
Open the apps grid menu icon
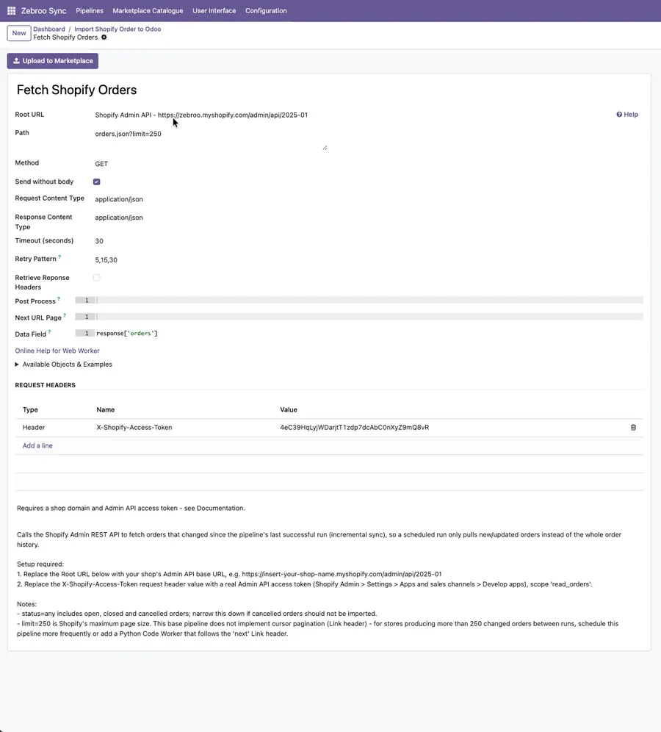point(11,10)
